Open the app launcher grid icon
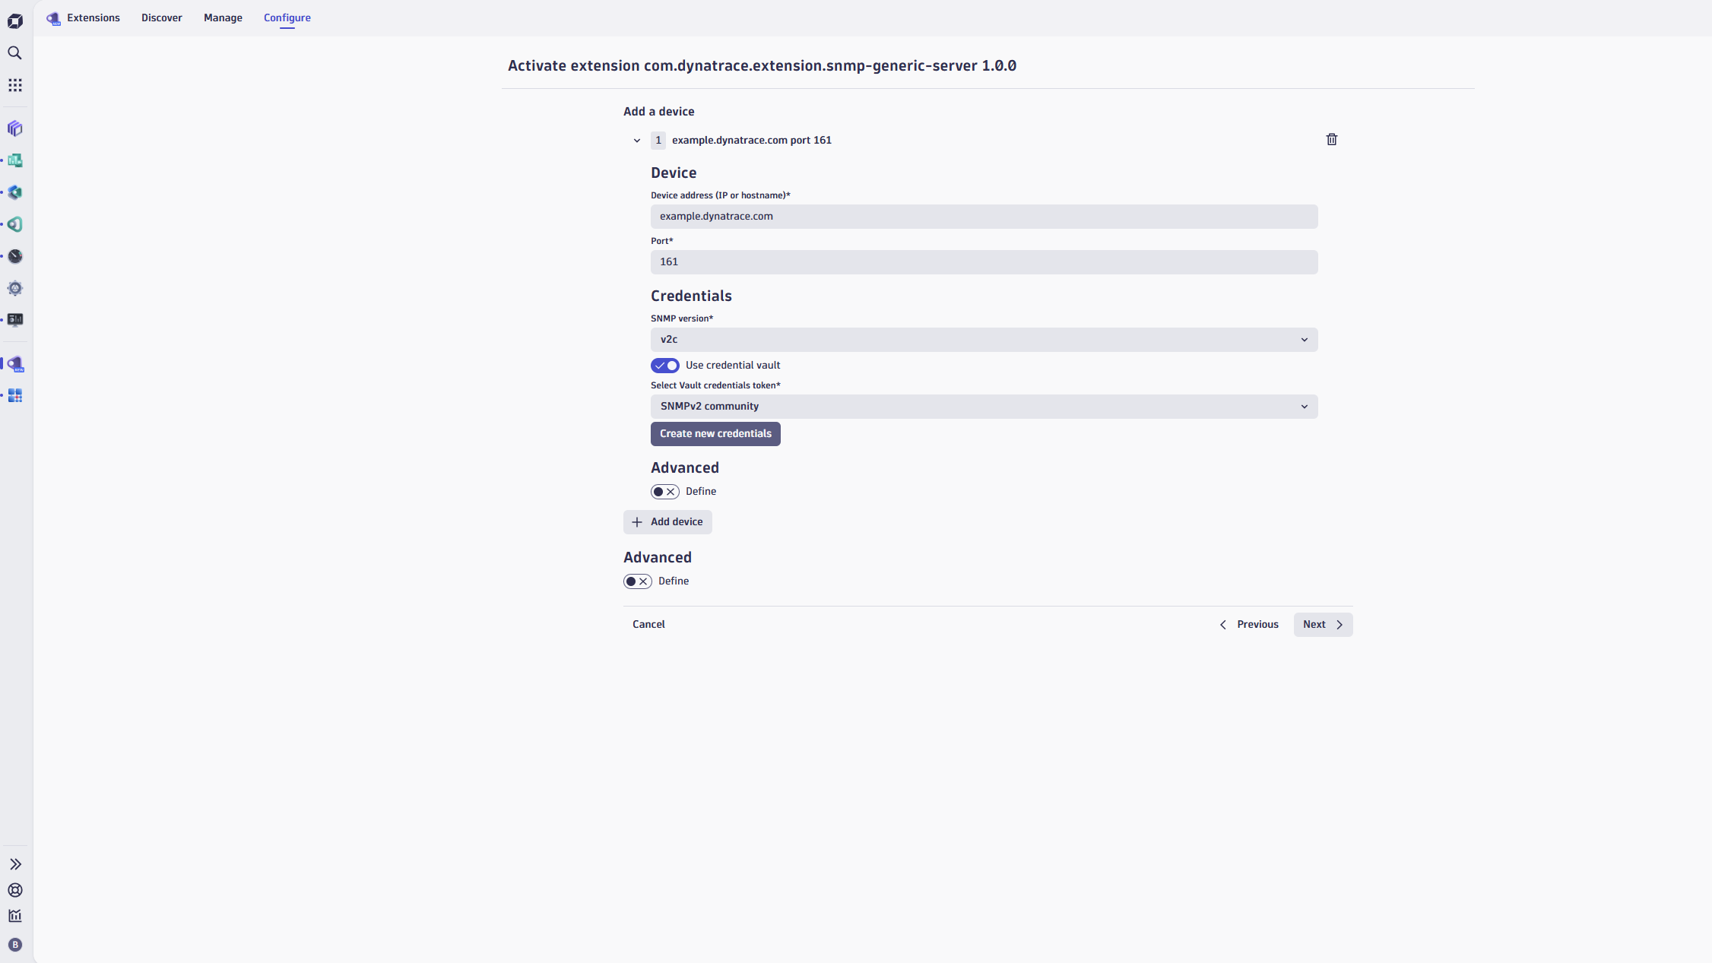 [x=15, y=84]
